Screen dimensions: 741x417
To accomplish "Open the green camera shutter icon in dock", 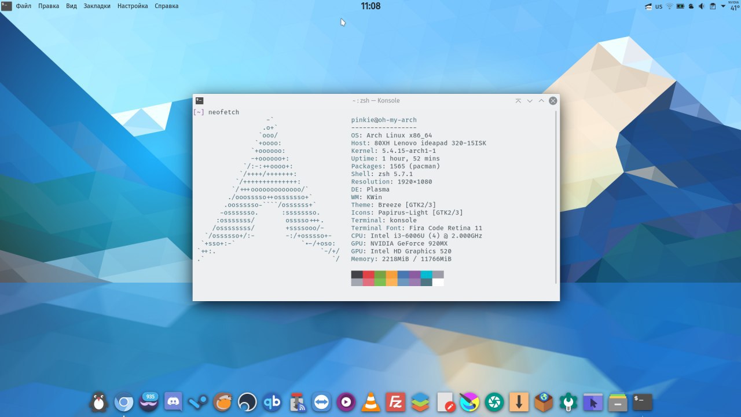I will (x=494, y=401).
